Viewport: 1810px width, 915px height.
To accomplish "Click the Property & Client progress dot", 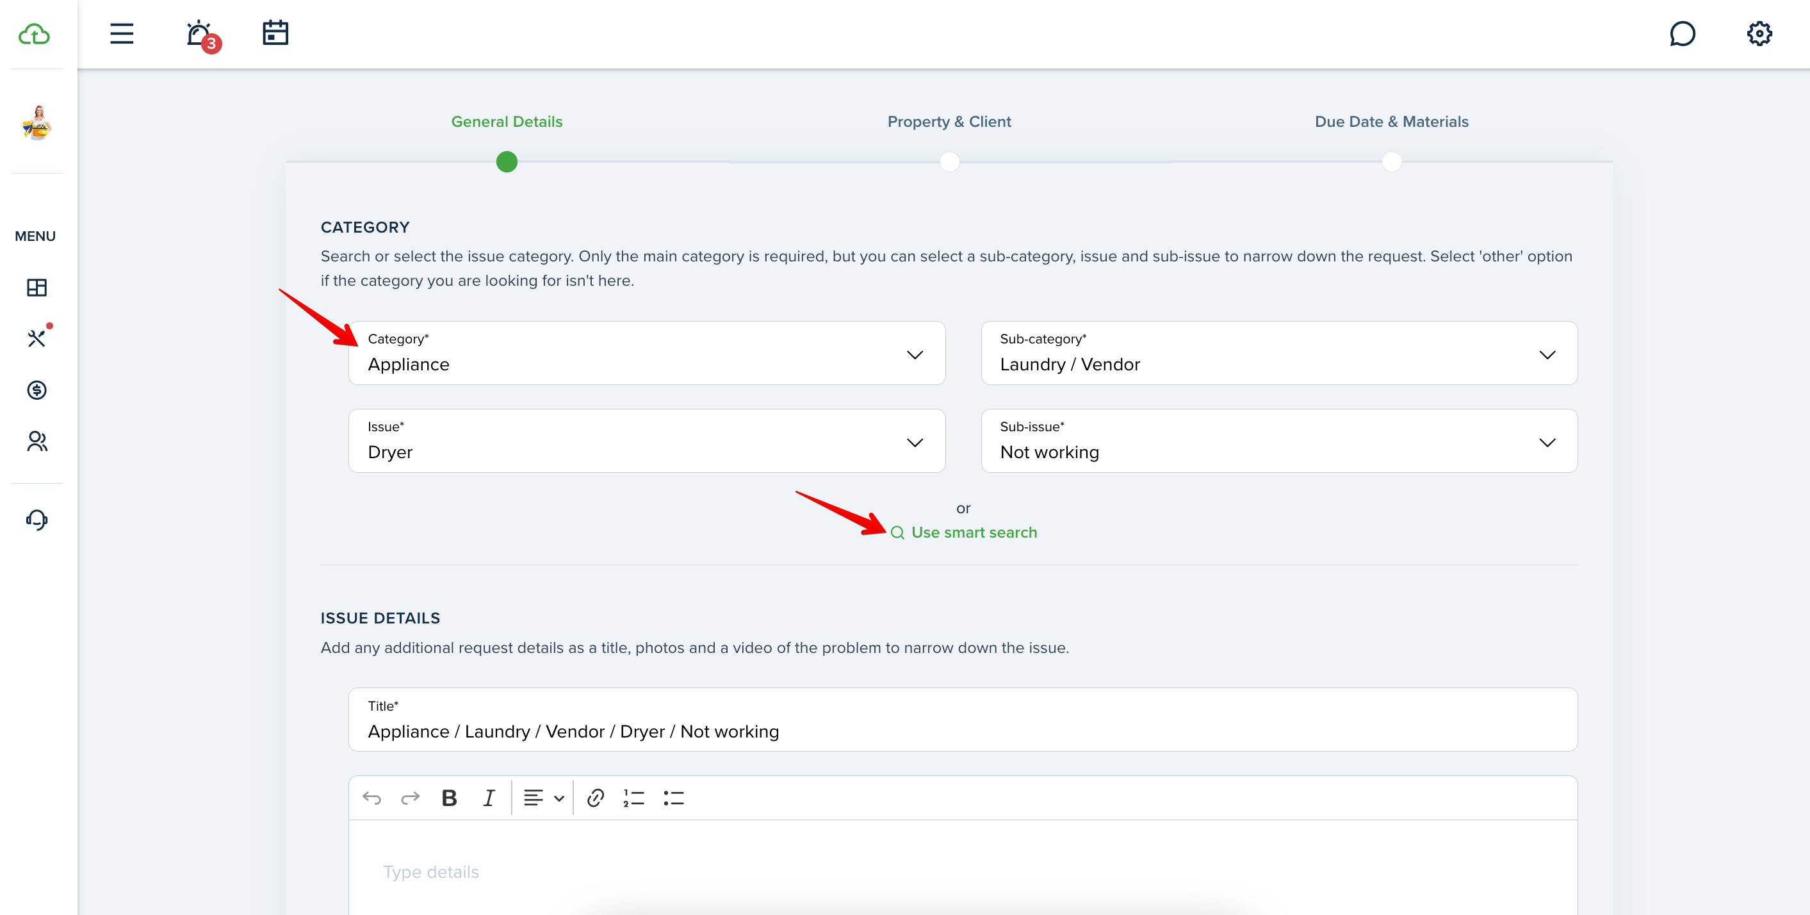I will click(x=949, y=161).
